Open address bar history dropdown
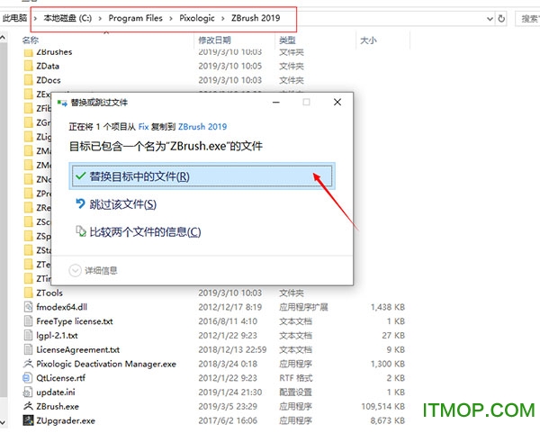Screen dimensions: 540x433 [490, 19]
